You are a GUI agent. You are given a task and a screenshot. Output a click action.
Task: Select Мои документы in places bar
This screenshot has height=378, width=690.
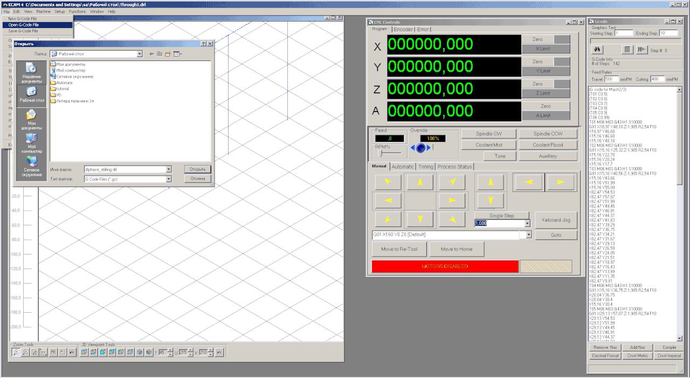click(x=32, y=120)
